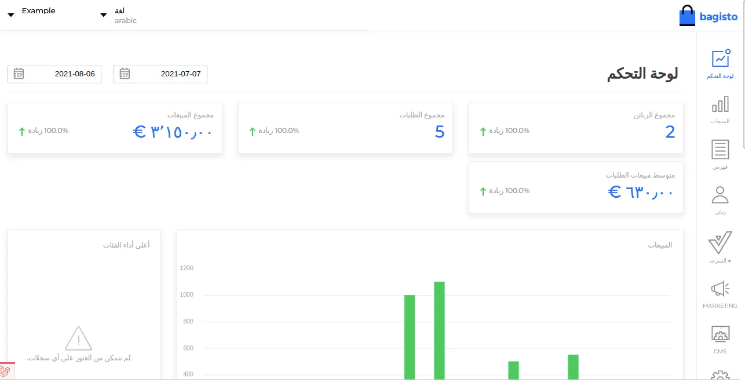The width and height of the screenshot is (745, 380).
Task: Click the average order sales amount
Action: click(x=641, y=192)
